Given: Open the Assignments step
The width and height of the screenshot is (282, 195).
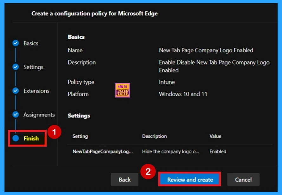Looking at the screenshot, I should click(x=39, y=115).
